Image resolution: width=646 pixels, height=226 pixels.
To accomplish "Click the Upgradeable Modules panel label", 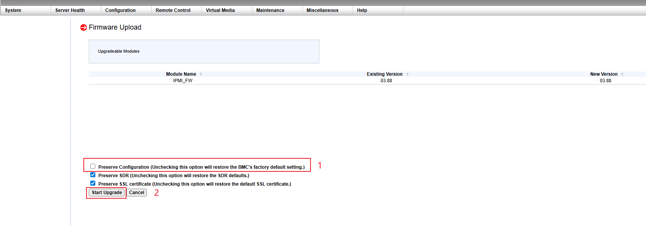I will [x=119, y=51].
